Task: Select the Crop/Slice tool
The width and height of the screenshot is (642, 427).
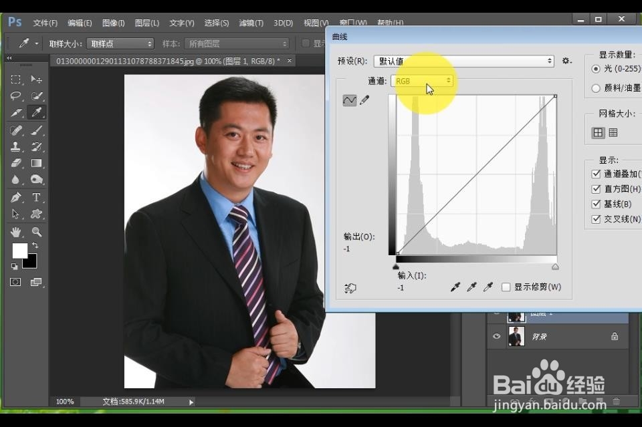Action: (x=16, y=112)
